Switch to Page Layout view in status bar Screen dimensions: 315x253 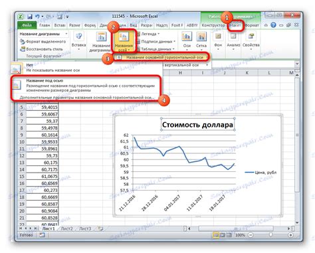[x=222, y=235]
